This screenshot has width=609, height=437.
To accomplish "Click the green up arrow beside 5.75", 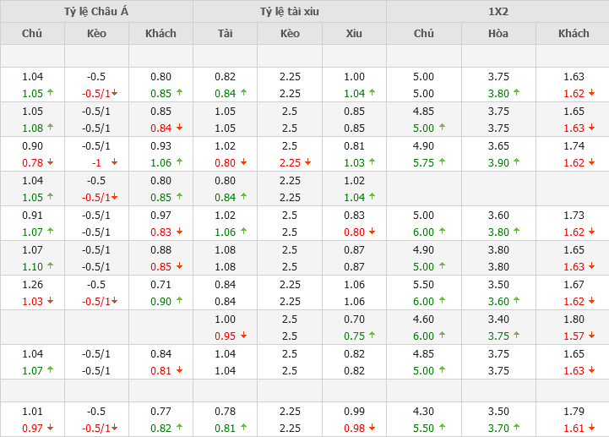I will (x=443, y=162).
